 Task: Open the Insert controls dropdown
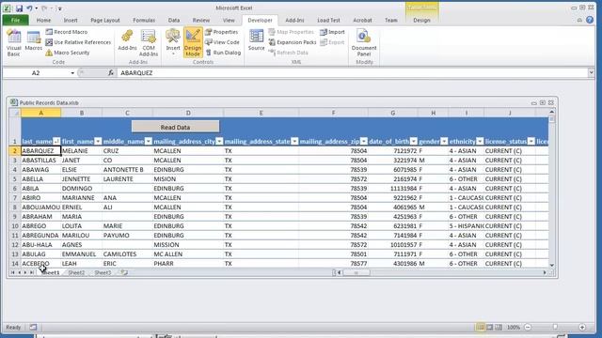(x=173, y=42)
